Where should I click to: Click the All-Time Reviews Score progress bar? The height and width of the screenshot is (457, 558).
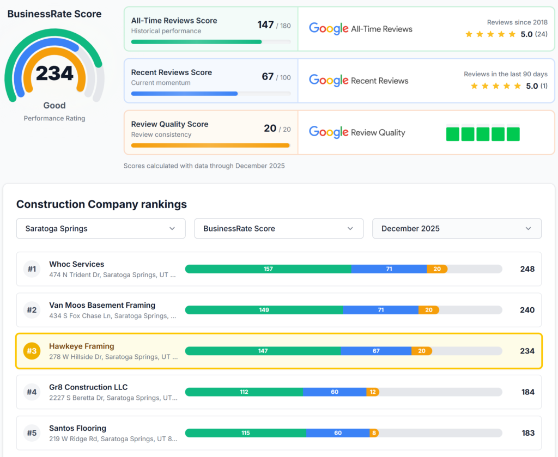coord(210,42)
